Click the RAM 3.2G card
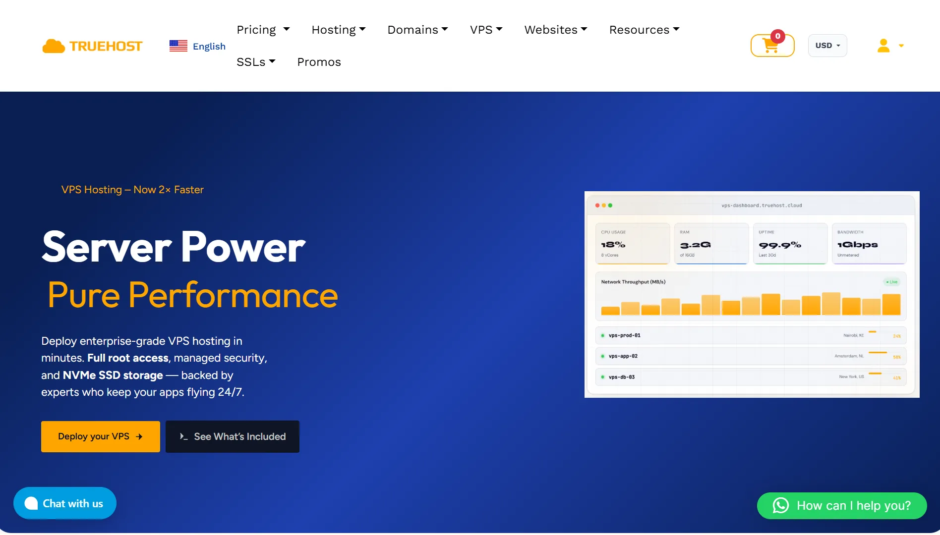 click(711, 243)
